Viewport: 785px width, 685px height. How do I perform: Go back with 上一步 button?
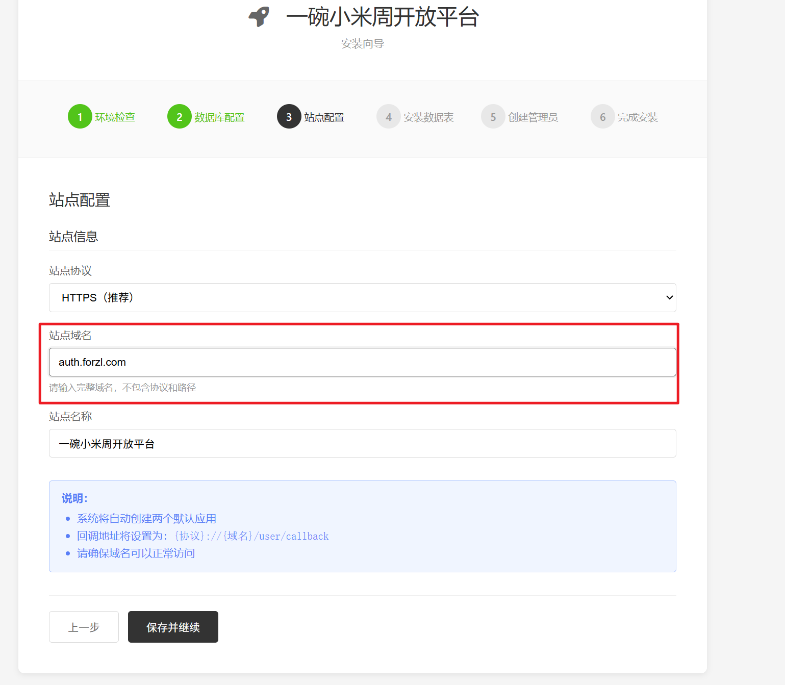[x=84, y=627]
